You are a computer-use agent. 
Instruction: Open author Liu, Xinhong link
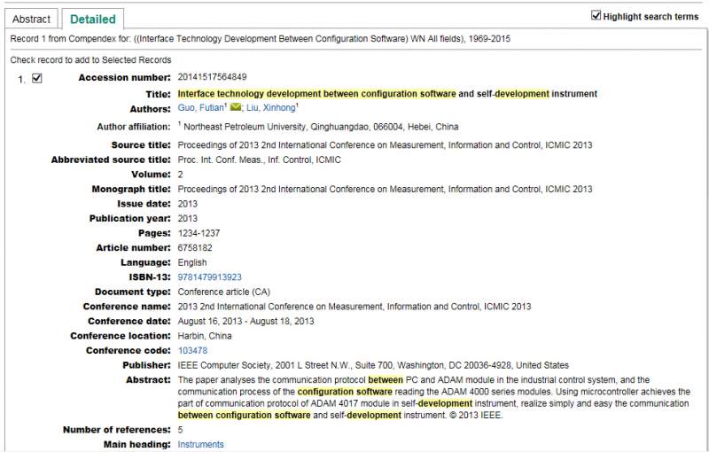pos(271,107)
